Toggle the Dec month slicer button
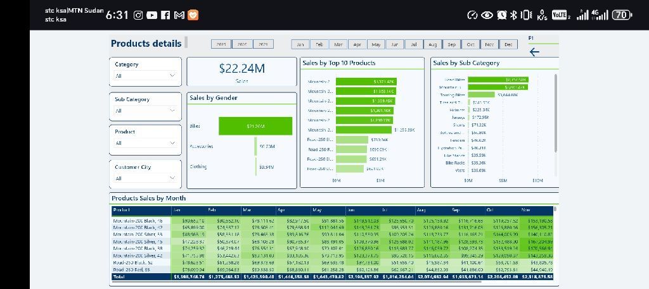The width and height of the screenshot is (649, 289). tap(508, 44)
